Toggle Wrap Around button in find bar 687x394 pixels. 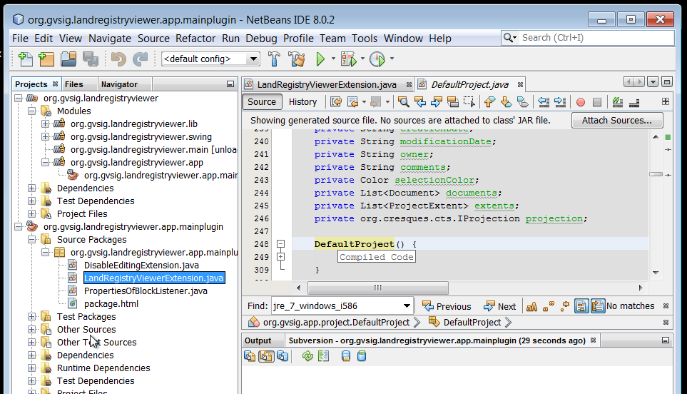click(x=597, y=306)
